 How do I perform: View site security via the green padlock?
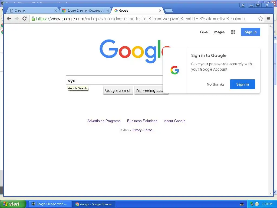tap(33, 19)
